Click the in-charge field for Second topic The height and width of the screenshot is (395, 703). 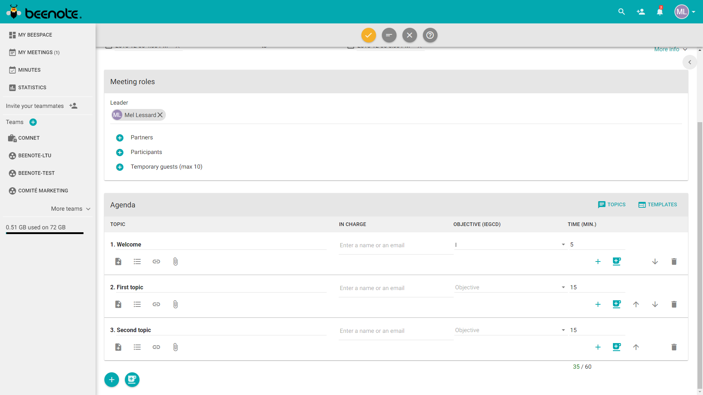click(x=395, y=331)
